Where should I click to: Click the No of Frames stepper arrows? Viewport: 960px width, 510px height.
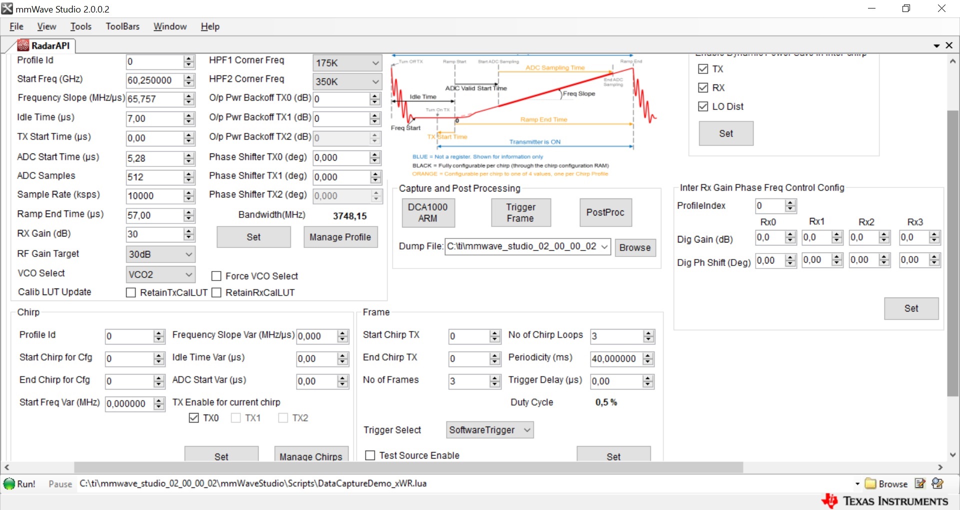(495, 381)
